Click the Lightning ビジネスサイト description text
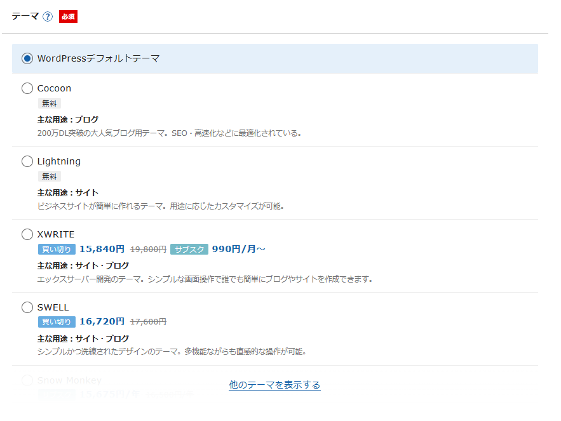The width and height of the screenshot is (561, 421). pyautogui.click(x=160, y=206)
